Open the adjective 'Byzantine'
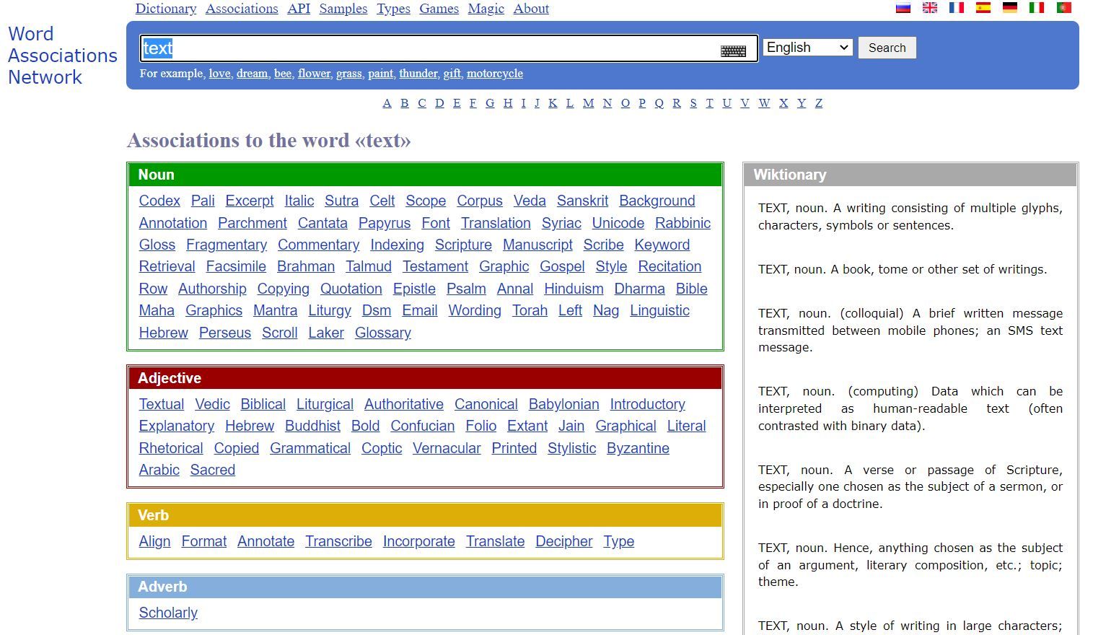 tap(638, 448)
